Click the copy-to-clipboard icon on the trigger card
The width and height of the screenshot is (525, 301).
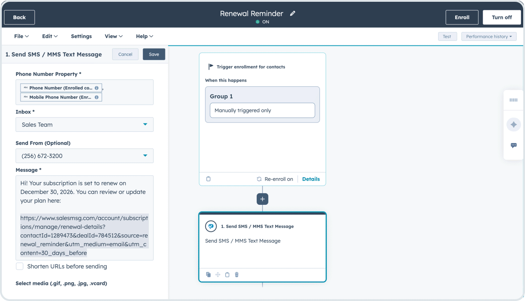point(208,179)
